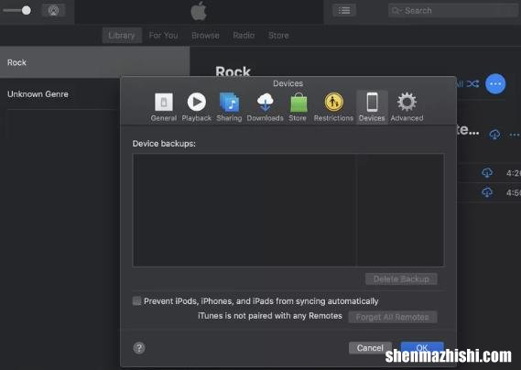Cancel the Devices preferences dialog

(370, 348)
